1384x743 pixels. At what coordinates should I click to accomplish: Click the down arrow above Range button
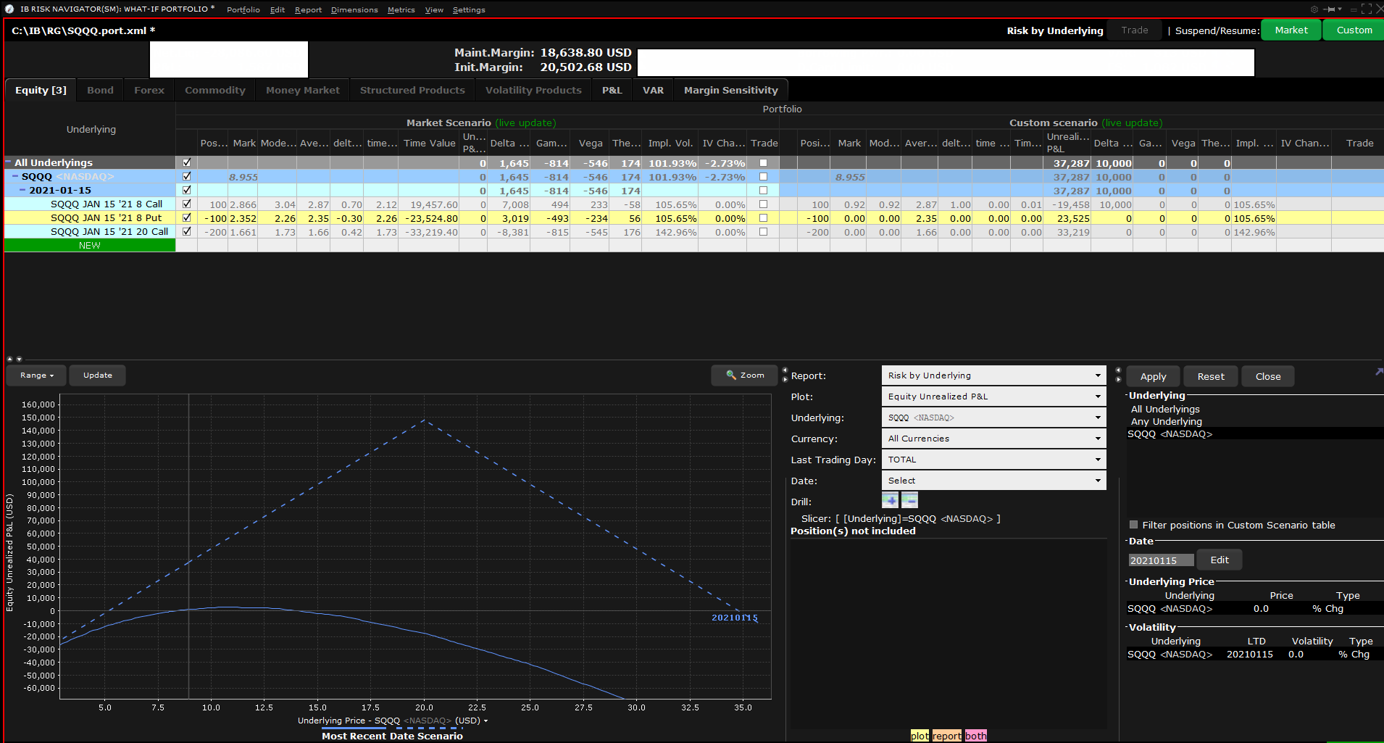coord(19,359)
